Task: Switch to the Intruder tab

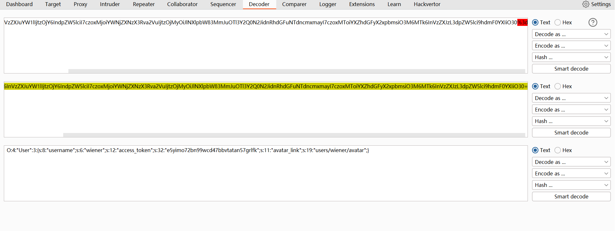Action: tap(110, 4)
